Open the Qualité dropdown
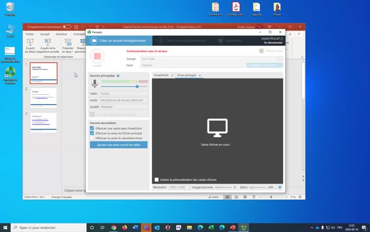The height and width of the screenshot is (232, 370). point(124,107)
